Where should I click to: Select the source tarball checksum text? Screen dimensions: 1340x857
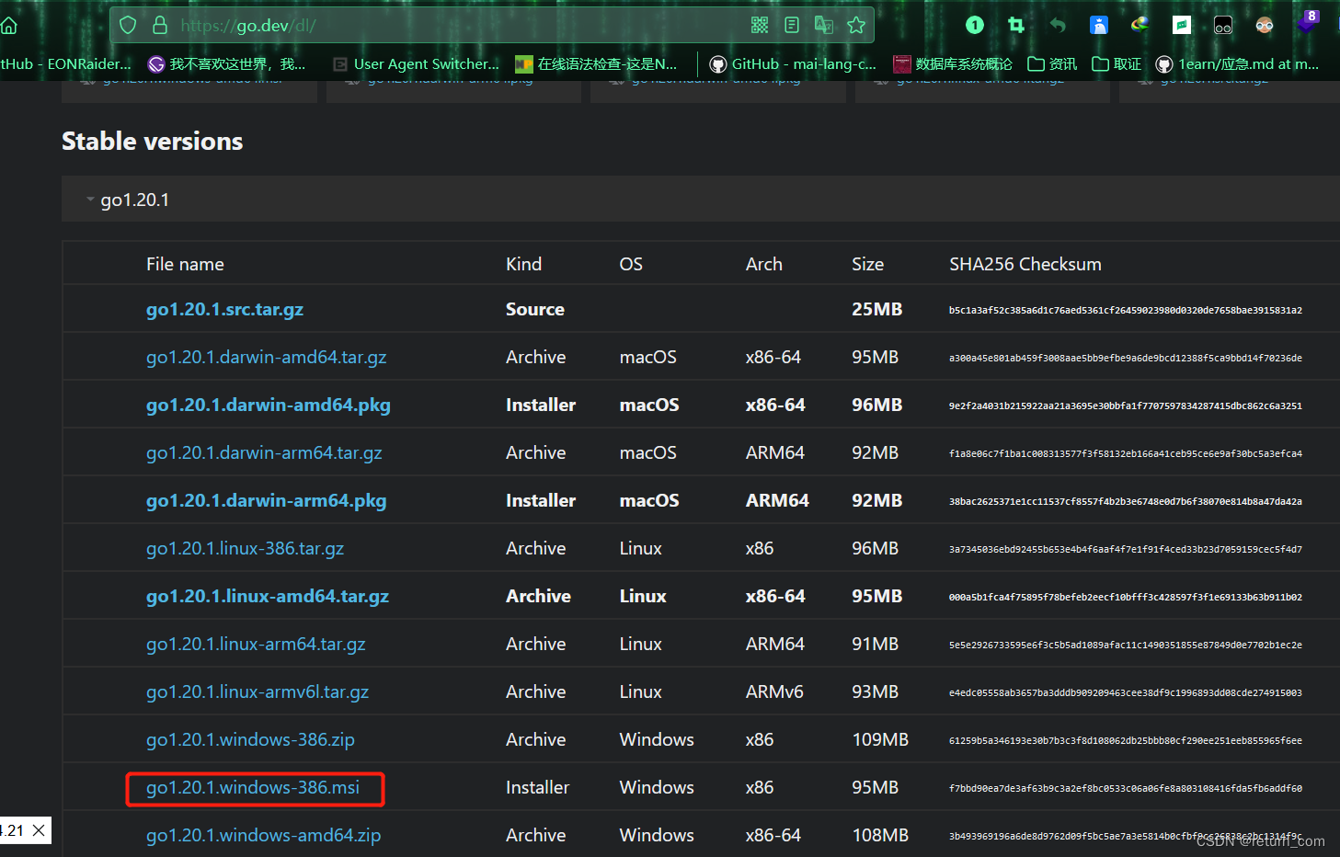tap(1125, 310)
